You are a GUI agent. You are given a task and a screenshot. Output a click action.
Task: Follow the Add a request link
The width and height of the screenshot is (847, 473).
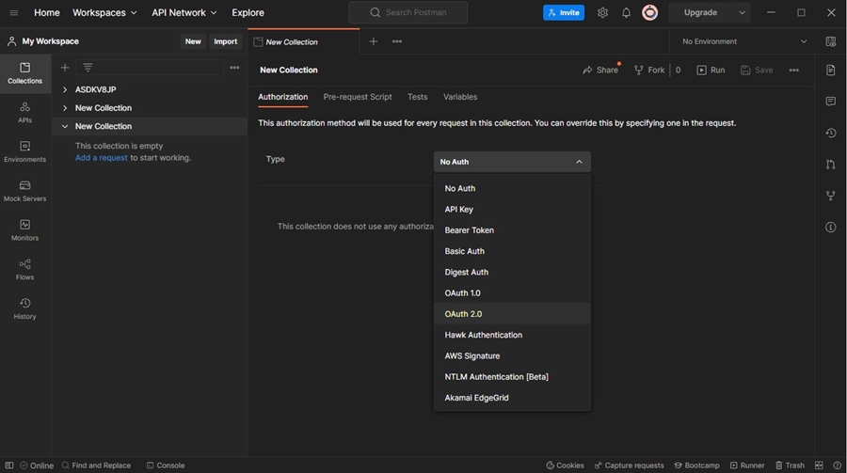[x=102, y=158]
